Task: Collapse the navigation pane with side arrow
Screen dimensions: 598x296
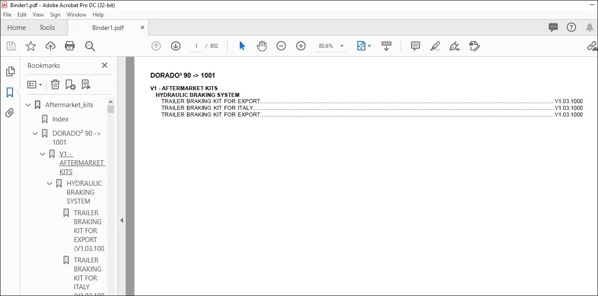Action: click(x=121, y=220)
